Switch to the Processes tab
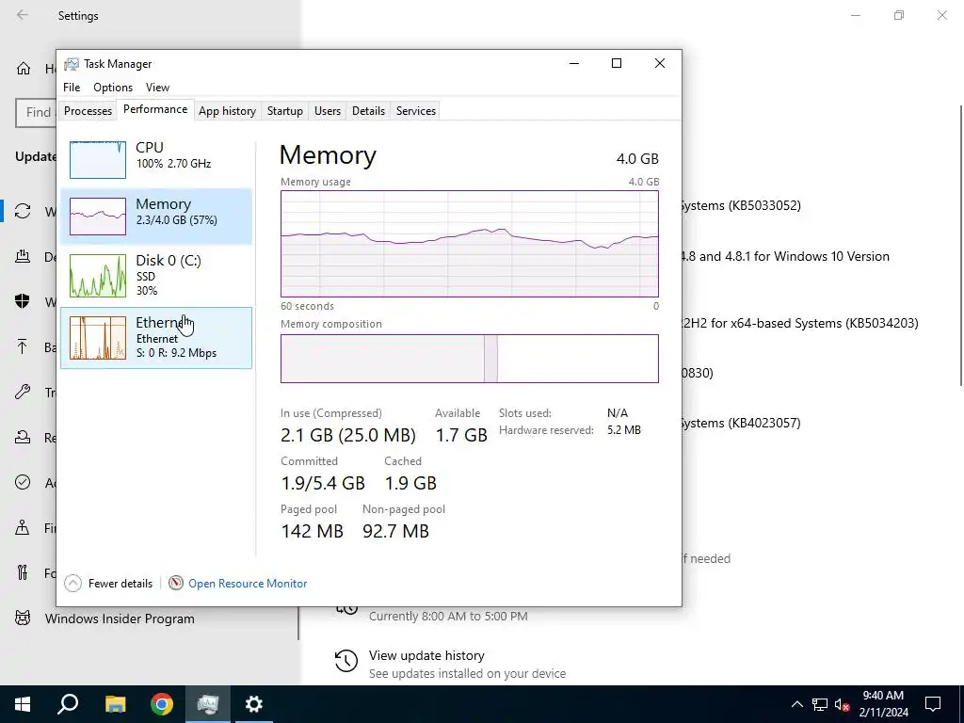Screen dimensions: 964x723 click(x=88, y=111)
